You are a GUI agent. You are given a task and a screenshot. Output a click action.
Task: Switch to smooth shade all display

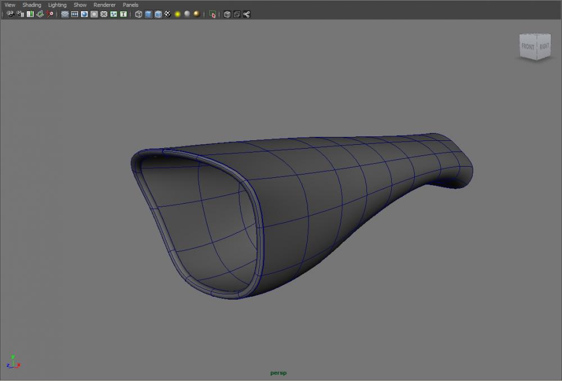pos(148,14)
